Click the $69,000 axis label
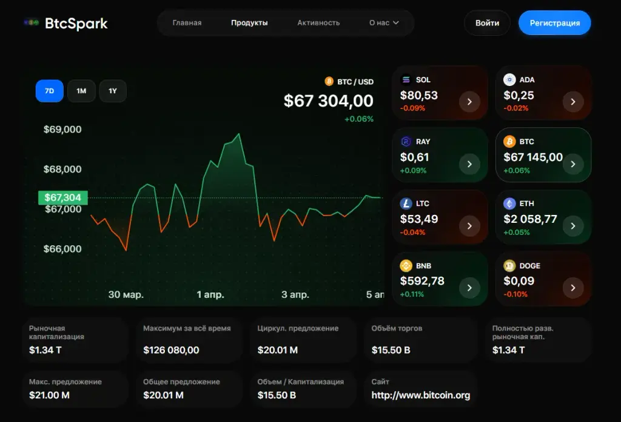Image resolution: width=621 pixels, height=422 pixels. click(62, 130)
